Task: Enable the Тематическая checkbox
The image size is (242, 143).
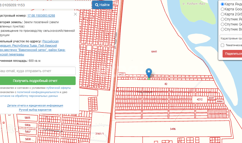Action: pos(222,45)
